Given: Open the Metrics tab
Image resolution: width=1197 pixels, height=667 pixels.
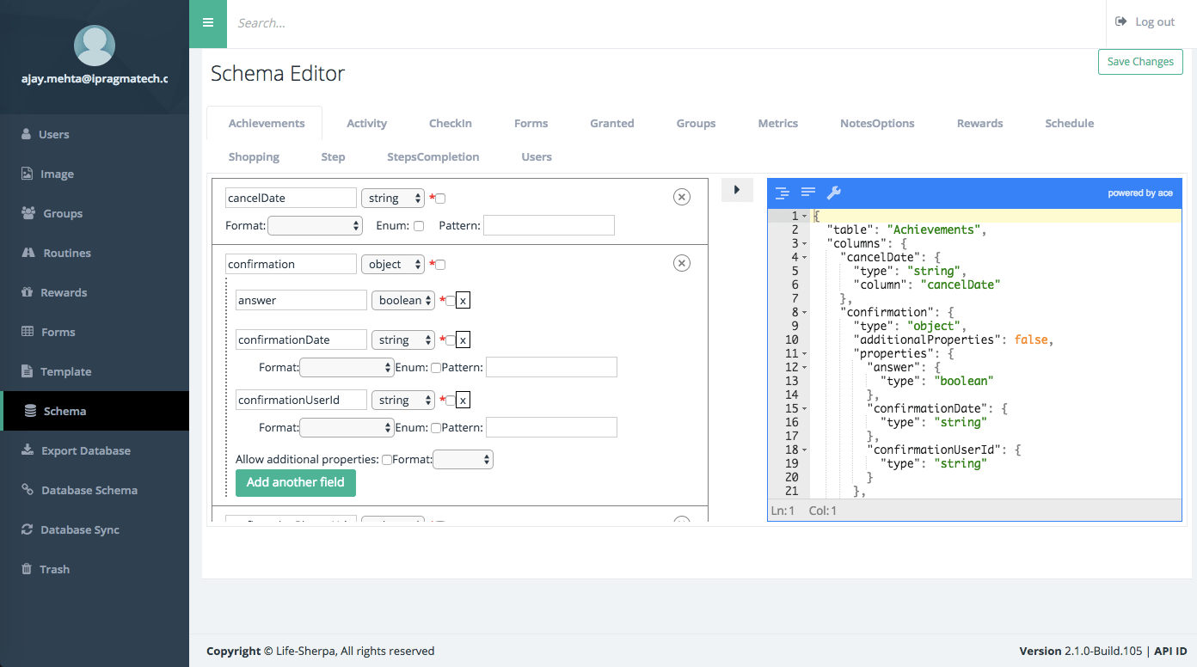Looking at the screenshot, I should [778, 123].
